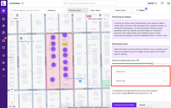Viewport: 171px width, 108px height.
Task: Open the contacts people icon in the sidebar
Action: (3, 26)
